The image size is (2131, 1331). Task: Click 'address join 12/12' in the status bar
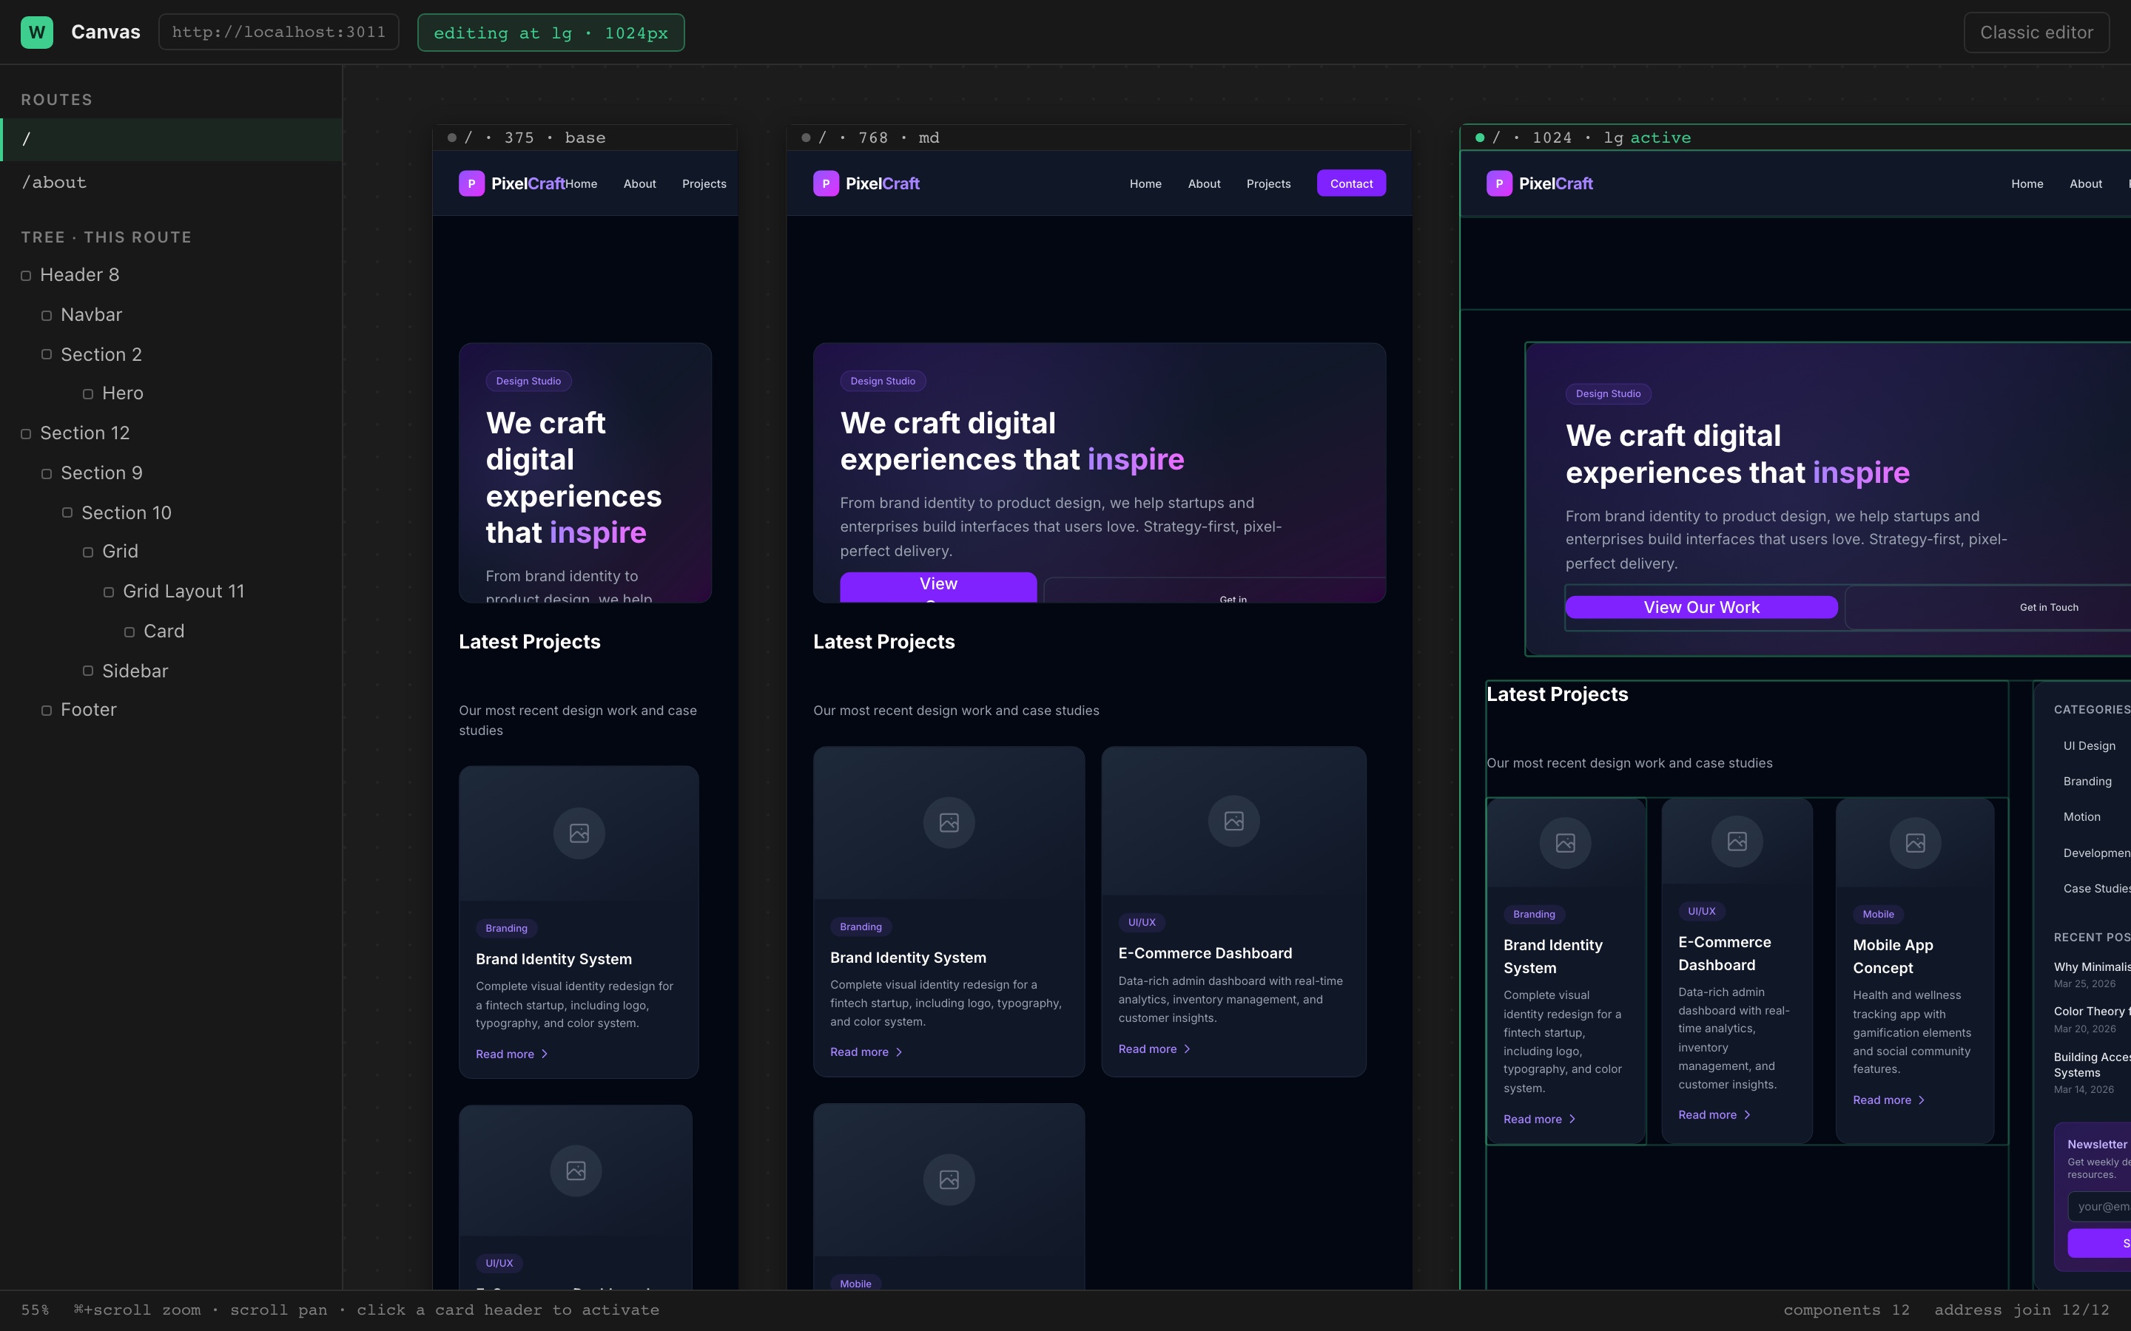(x=2021, y=1311)
